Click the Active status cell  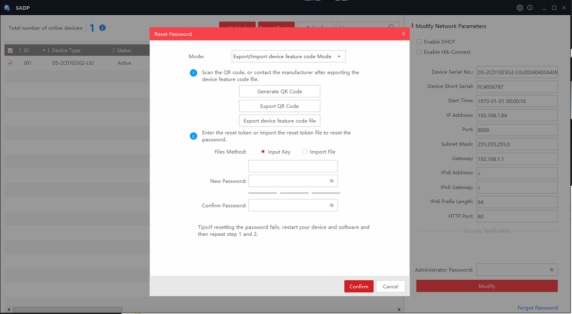(124, 63)
